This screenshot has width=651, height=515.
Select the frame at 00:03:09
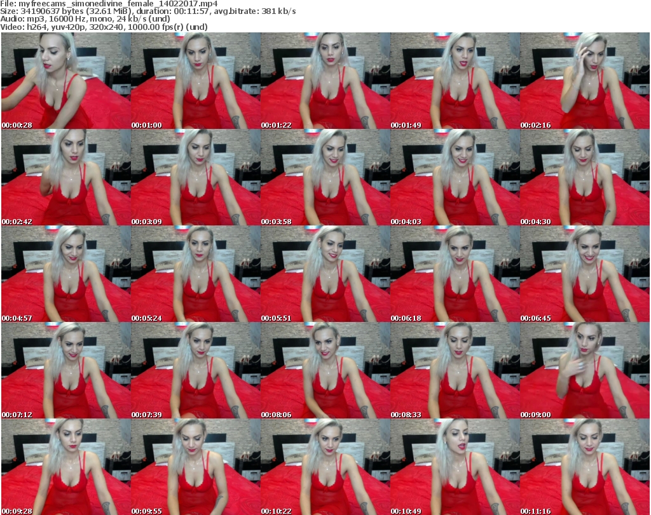(x=196, y=177)
